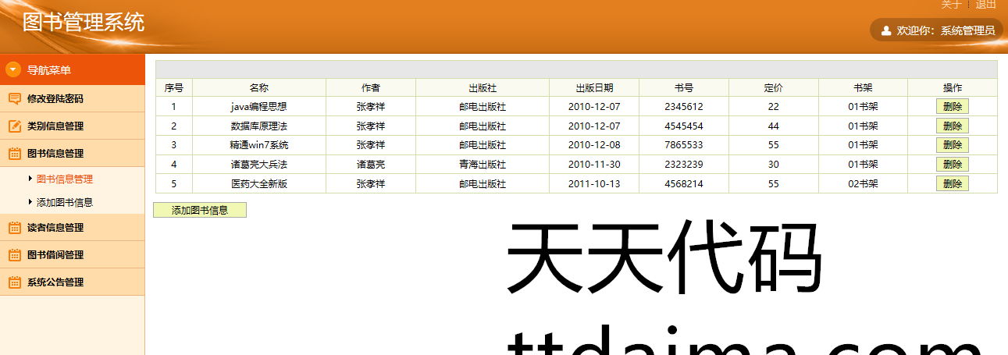The height and width of the screenshot is (355, 1008).
Task: Click the calendar icon beside 图书借阅管理
Action: [x=14, y=255]
